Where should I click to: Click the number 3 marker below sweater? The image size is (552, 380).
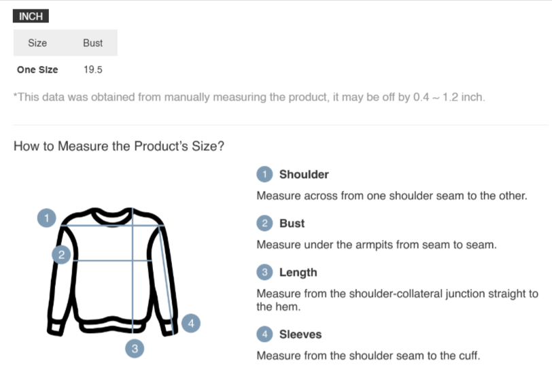coord(135,349)
